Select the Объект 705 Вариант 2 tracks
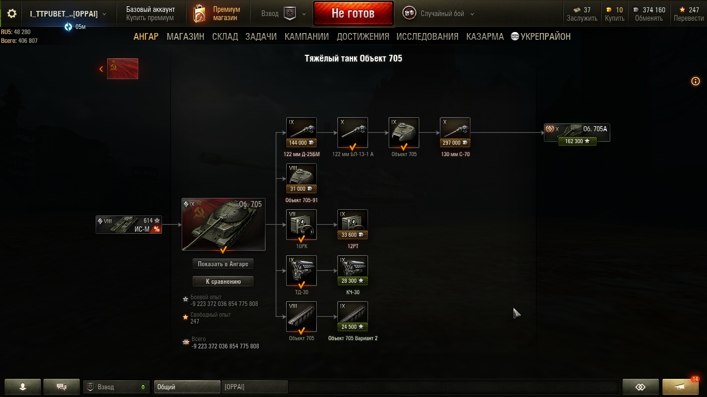Viewport: 707px width, 397px height. [x=352, y=317]
